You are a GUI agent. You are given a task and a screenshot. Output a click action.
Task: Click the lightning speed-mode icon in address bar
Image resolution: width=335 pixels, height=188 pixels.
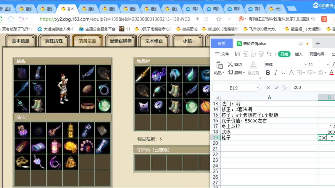click(197, 19)
